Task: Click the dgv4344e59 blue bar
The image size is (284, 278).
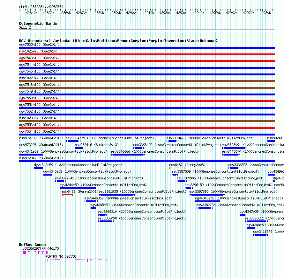Action: [78, 188]
